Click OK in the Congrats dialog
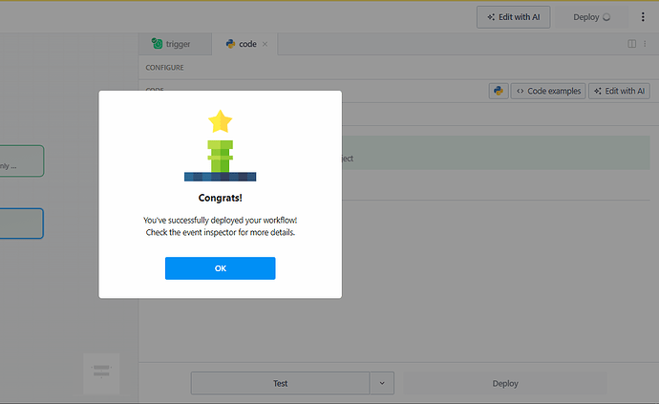Viewport: 659px width, 404px height. click(x=221, y=268)
